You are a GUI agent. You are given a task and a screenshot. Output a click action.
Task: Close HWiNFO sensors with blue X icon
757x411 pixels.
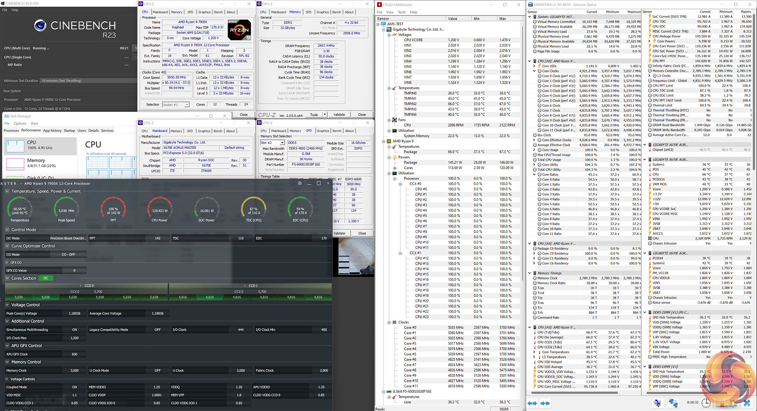(746, 403)
